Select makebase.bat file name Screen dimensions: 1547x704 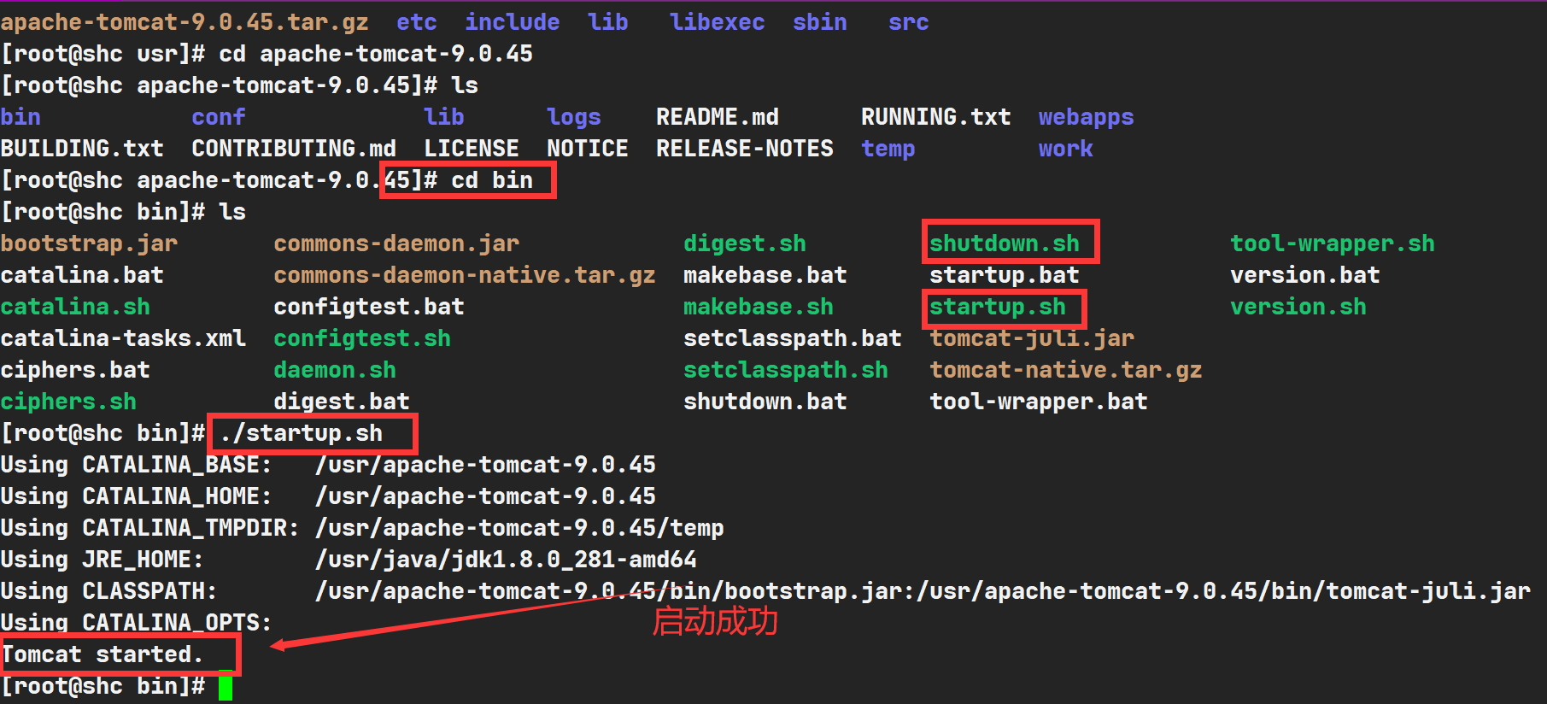[x=765, y=275]
